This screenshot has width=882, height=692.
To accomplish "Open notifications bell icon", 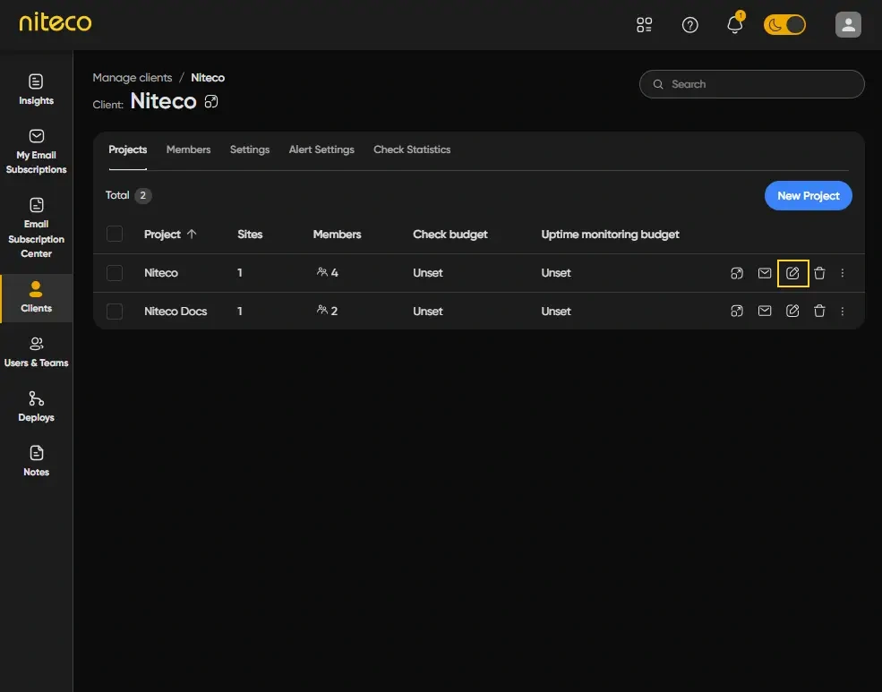I will [x=734, y=25].
